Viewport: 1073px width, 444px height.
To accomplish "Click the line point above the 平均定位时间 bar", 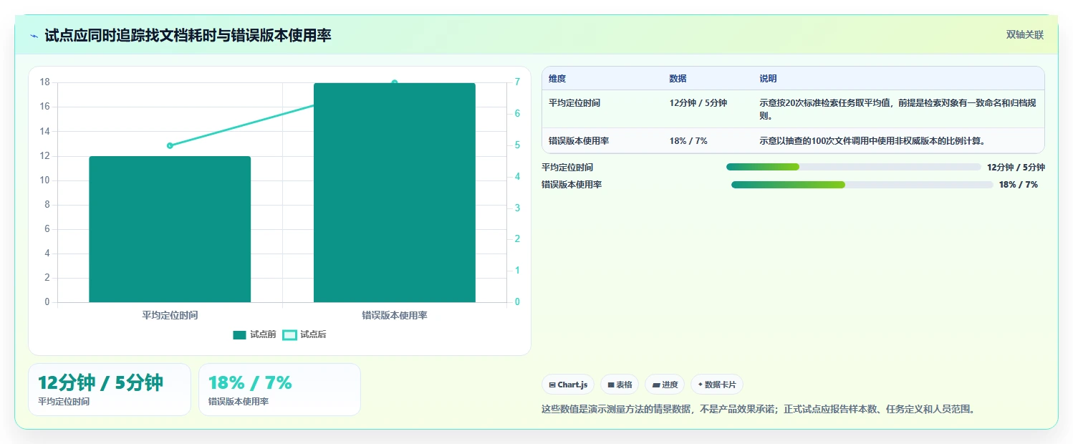I will click(x=170, y=145).
